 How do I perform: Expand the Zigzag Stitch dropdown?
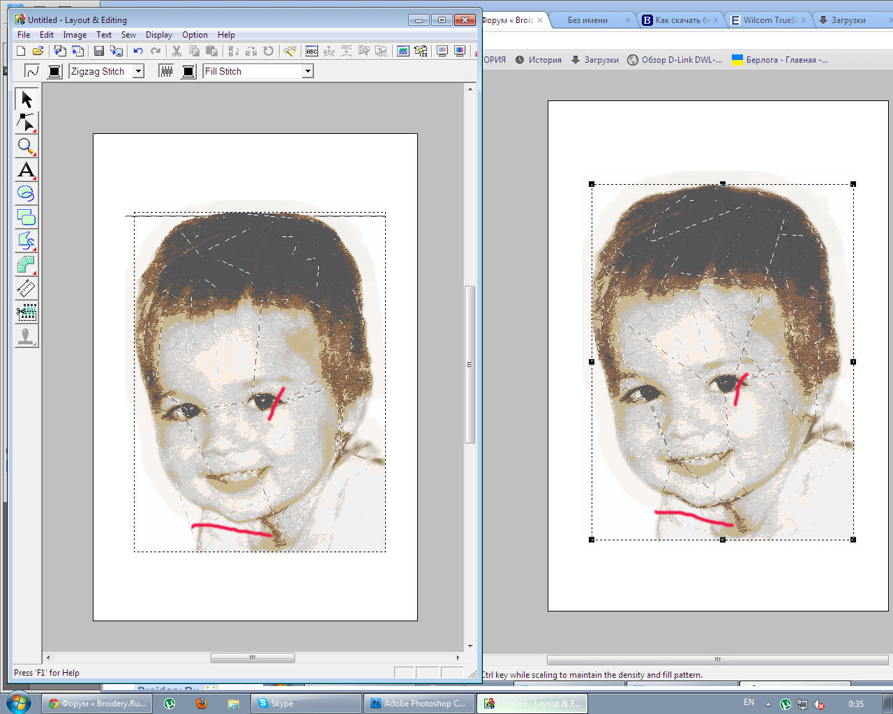[x=138, y=71]
